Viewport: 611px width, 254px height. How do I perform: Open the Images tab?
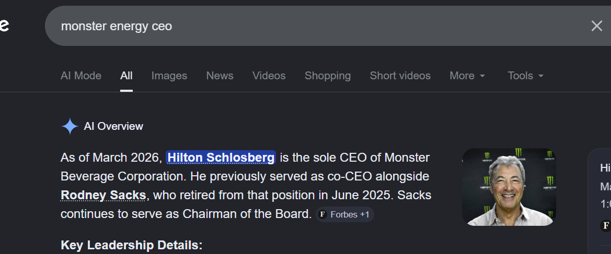coord(169,76)
